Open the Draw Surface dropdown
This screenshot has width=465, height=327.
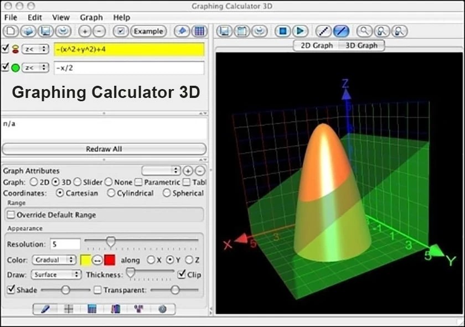point(56,275)
